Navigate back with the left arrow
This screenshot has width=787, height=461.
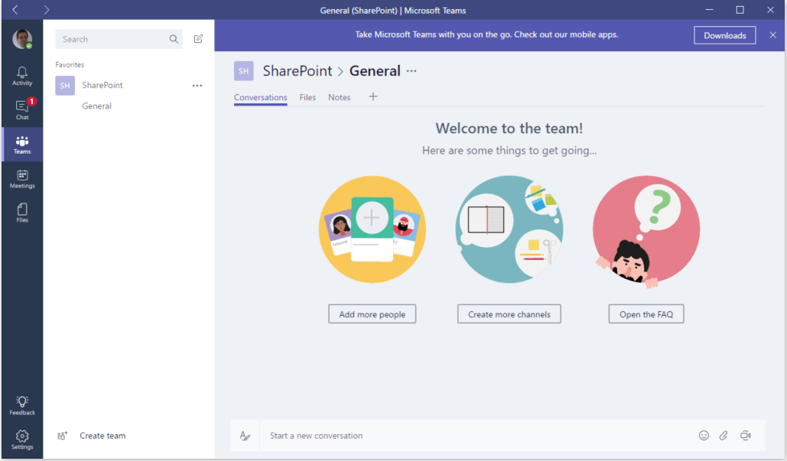[x=15, y=9]
